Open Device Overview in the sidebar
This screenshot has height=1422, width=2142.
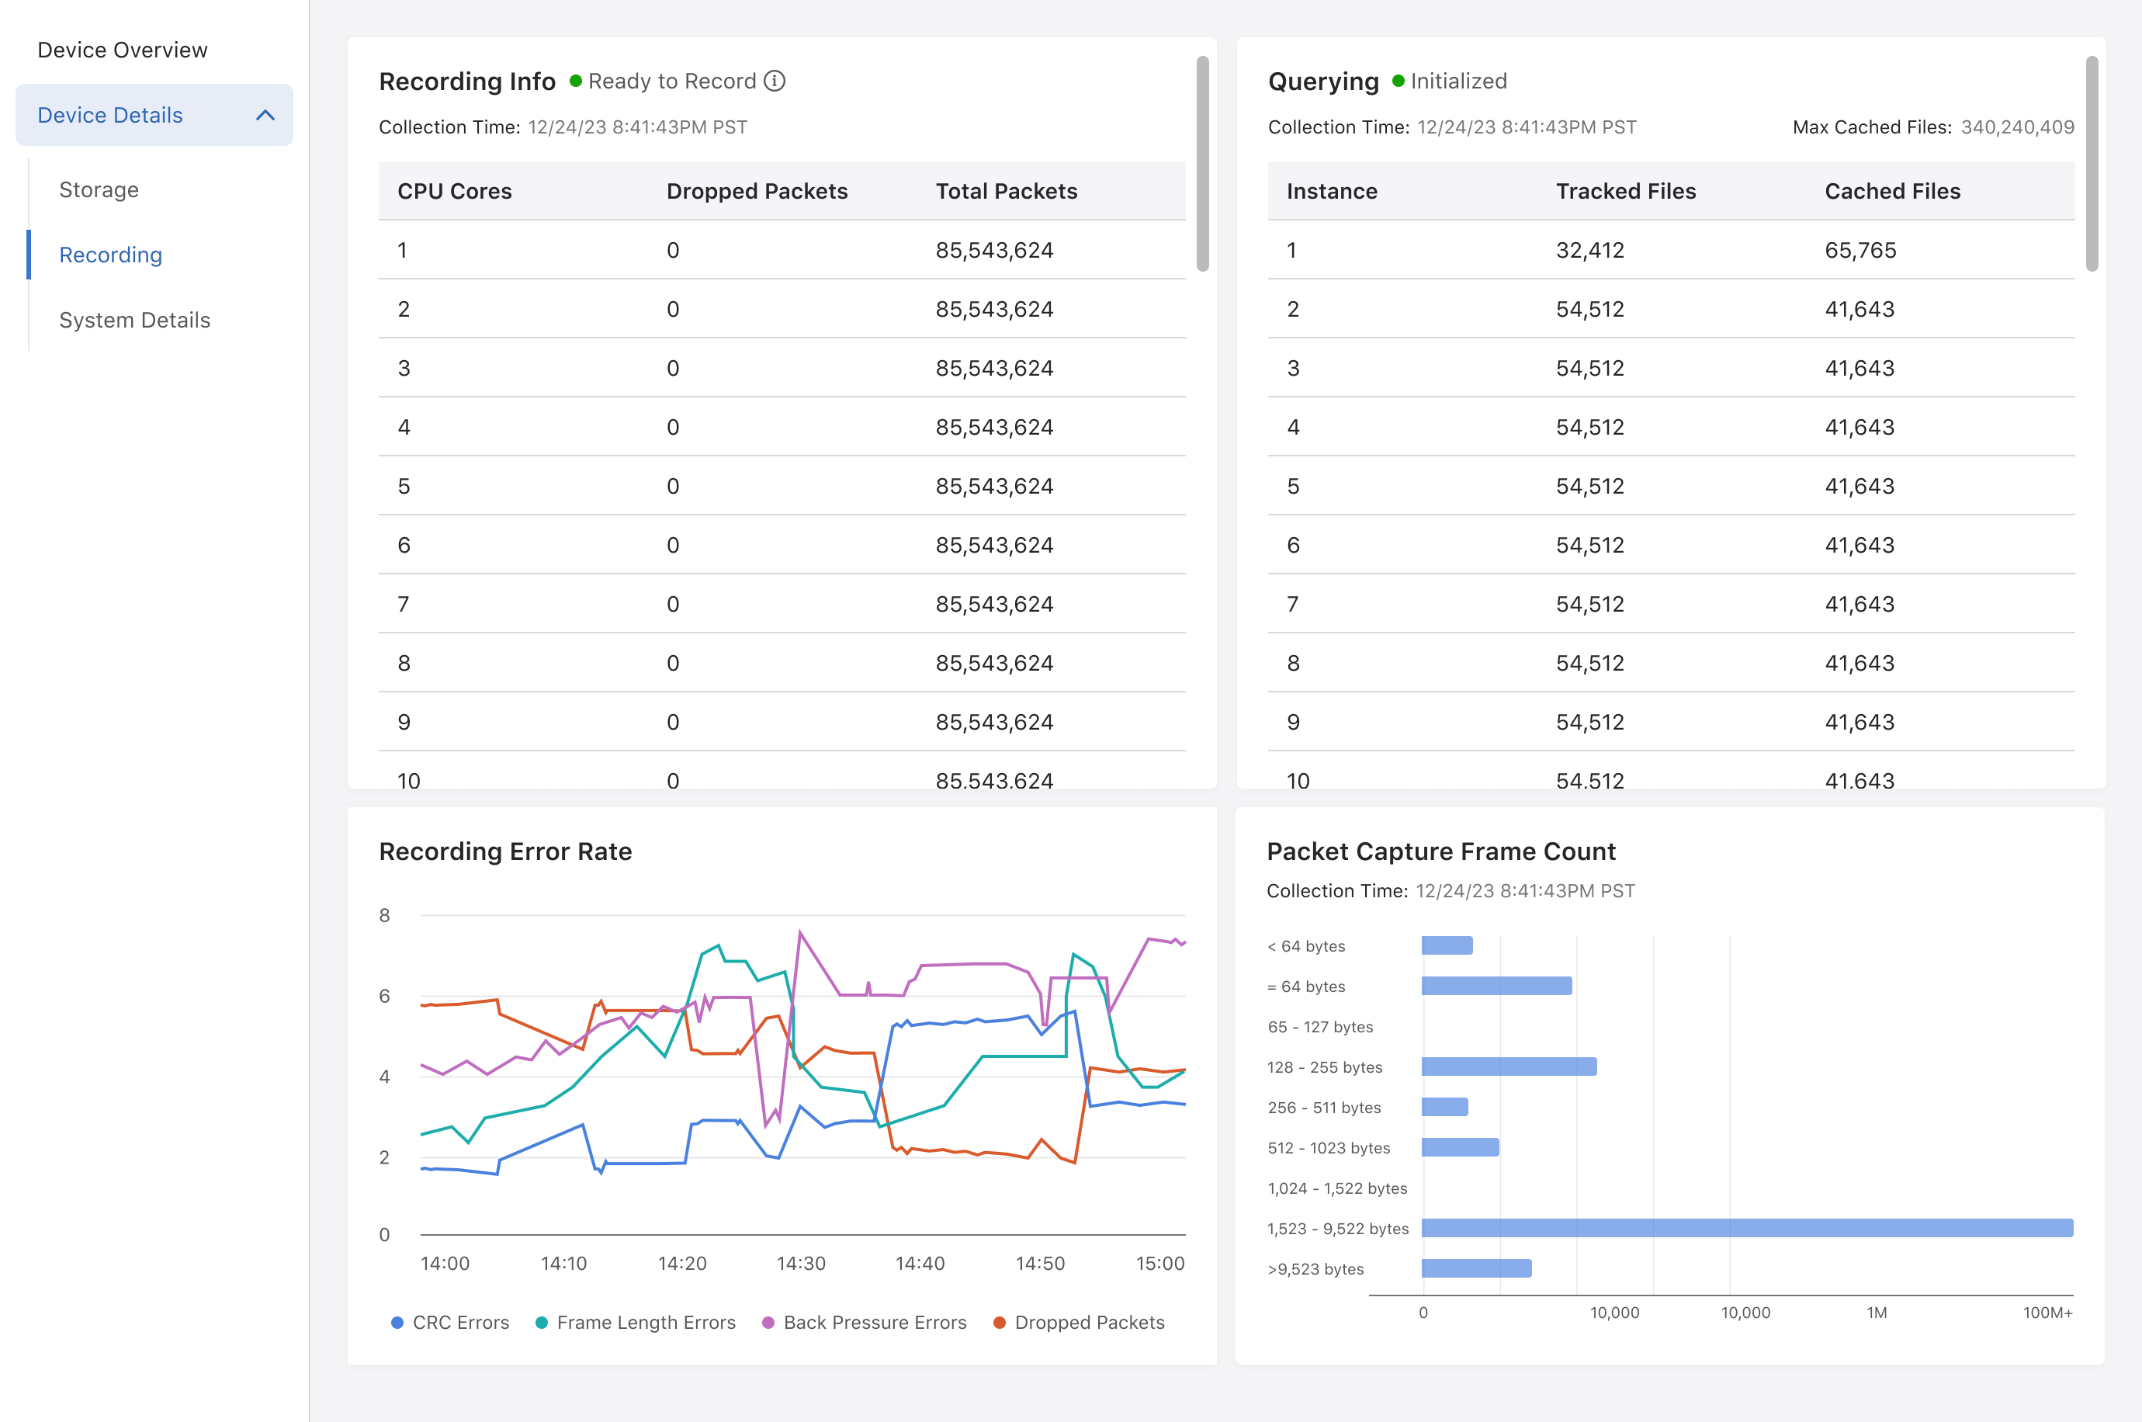coord(123,50)
